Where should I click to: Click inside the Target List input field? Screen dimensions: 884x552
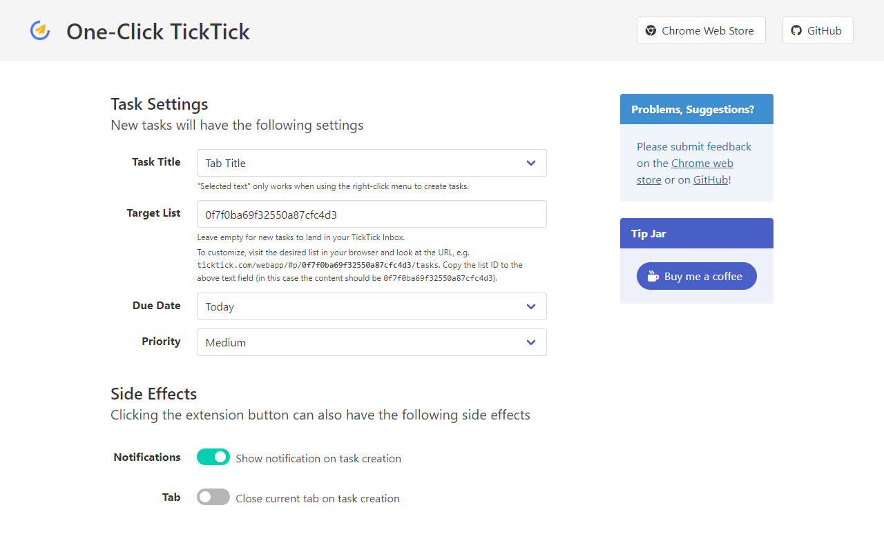click(x=372, y=214)
